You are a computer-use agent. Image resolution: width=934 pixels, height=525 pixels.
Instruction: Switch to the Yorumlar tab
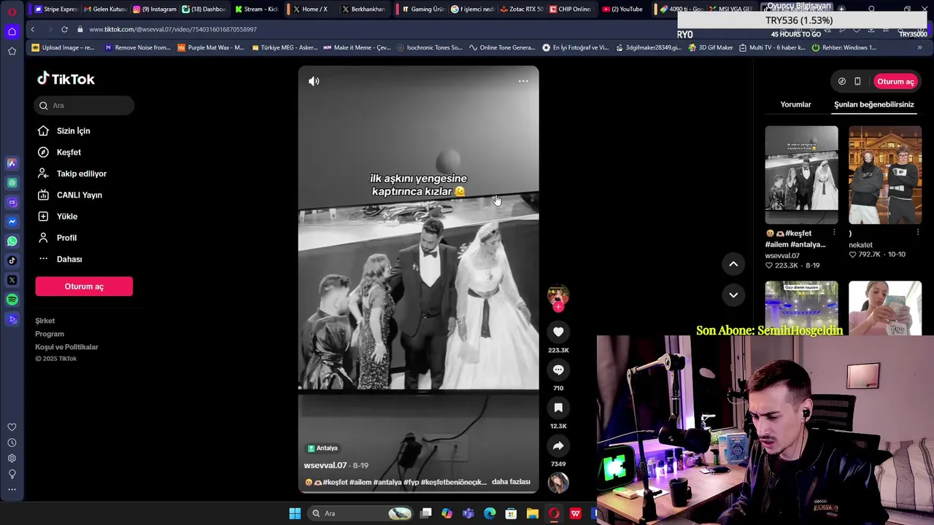[795, 104]
